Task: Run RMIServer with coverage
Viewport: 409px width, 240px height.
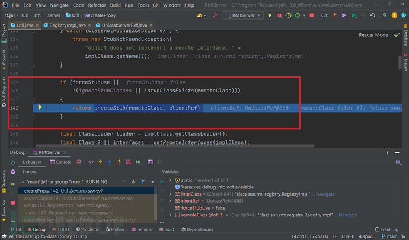Action: (289, 15)
